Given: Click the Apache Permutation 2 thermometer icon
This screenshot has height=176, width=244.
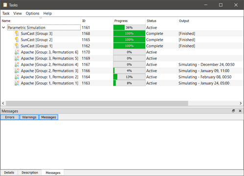Looking at the screenshot, I should coord(17,77).
